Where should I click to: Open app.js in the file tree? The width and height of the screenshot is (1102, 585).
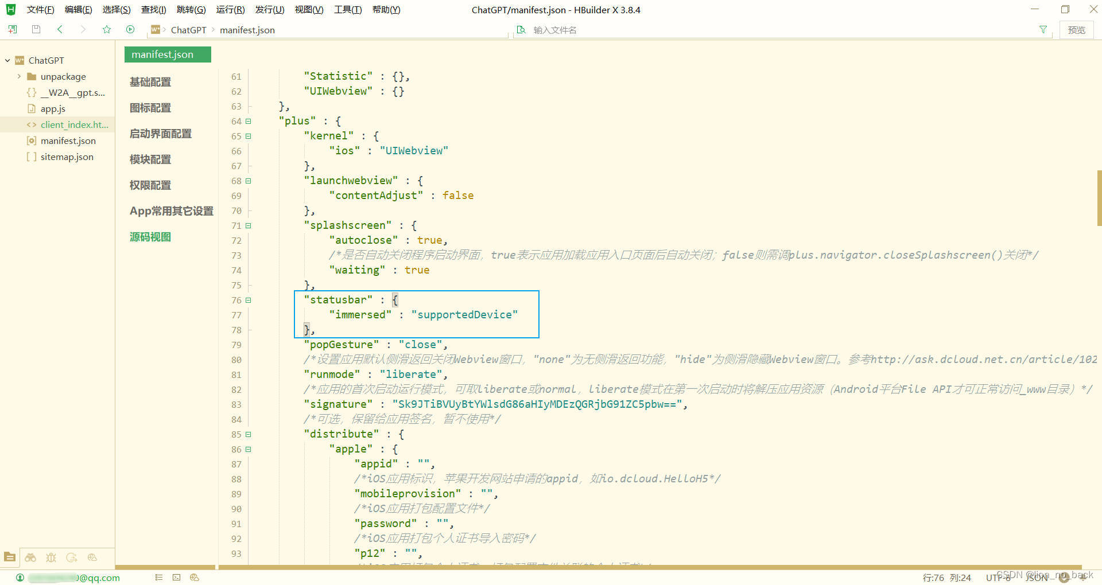coord(53,108)
